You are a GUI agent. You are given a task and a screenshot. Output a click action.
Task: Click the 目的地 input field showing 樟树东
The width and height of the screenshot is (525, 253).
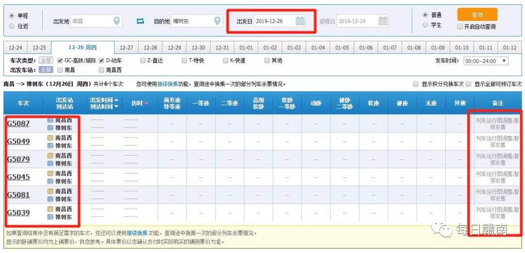(192, 21)
